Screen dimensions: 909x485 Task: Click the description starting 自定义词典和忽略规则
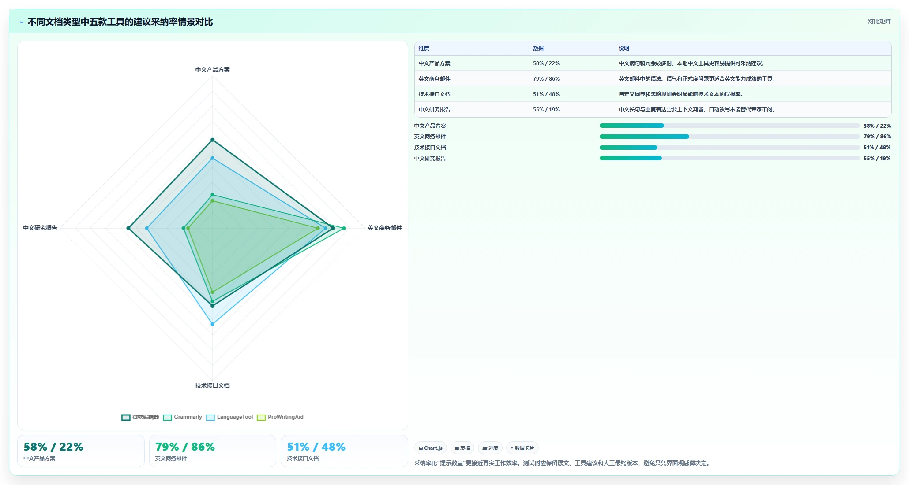[x=681, y=94]
